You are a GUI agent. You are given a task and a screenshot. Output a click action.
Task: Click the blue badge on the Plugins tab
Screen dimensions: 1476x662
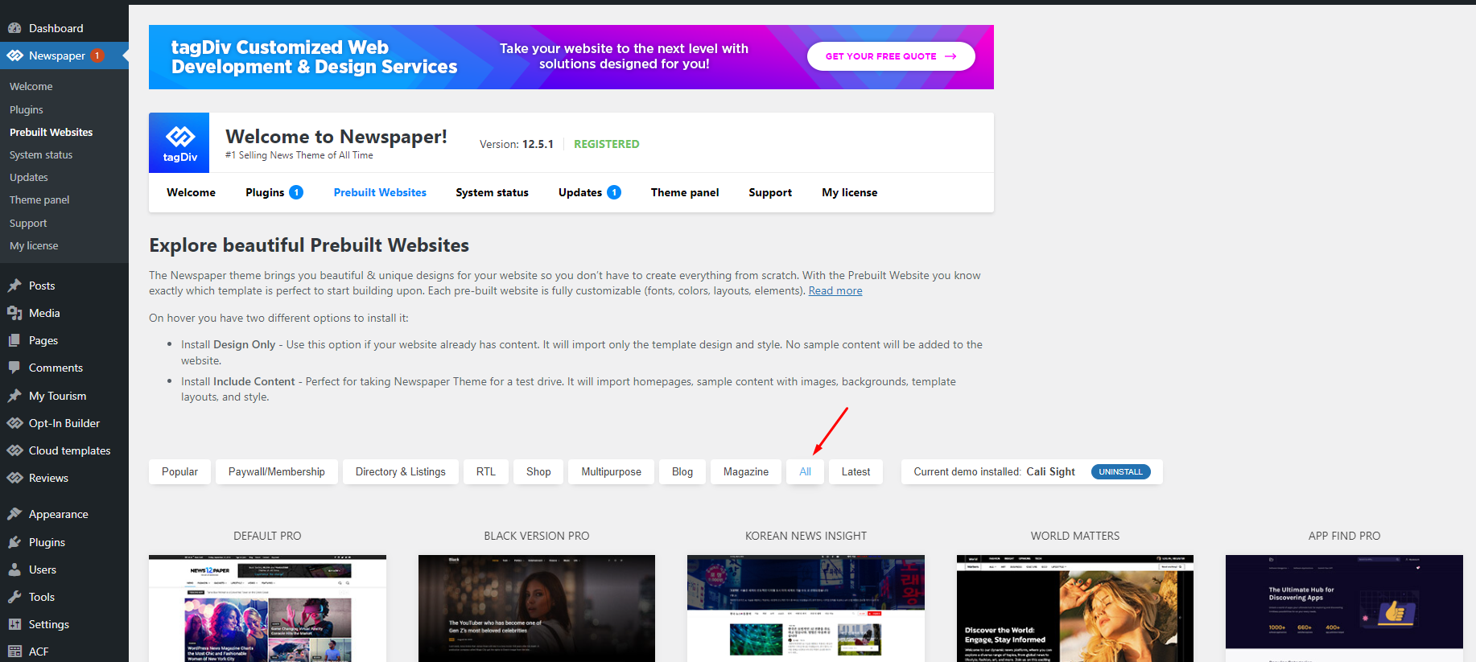tap(296, 192)
